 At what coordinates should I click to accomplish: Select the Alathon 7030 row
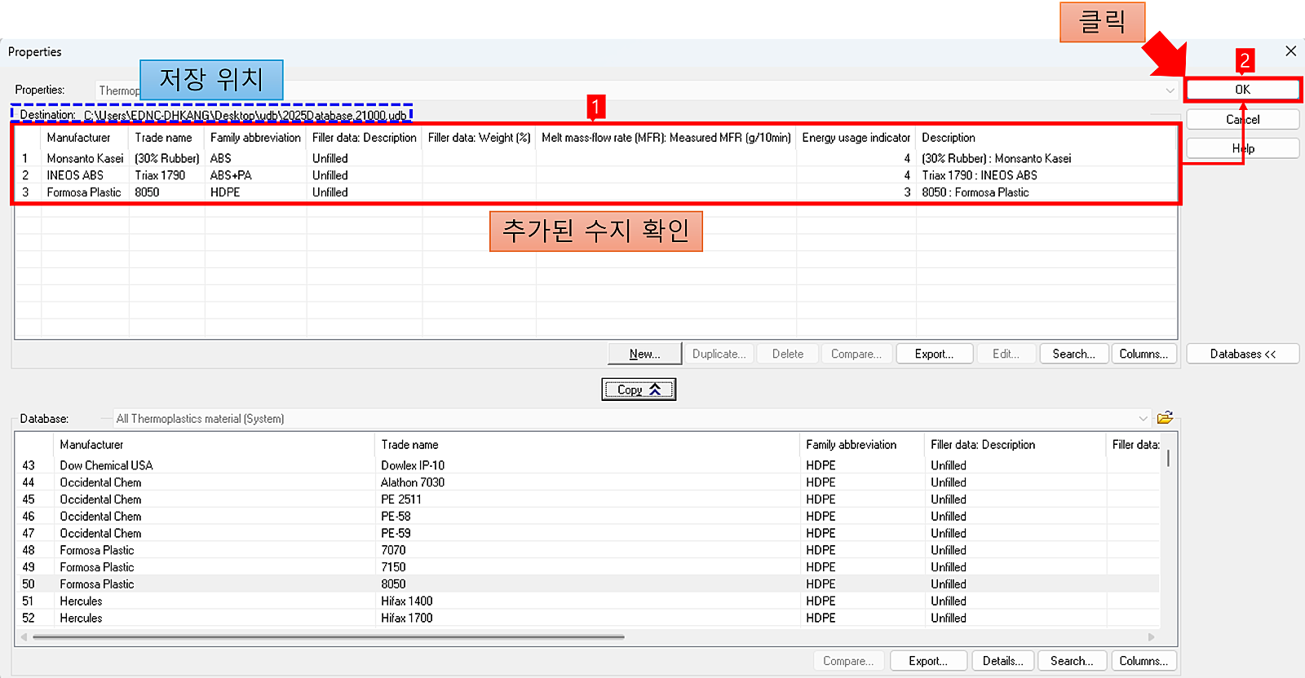588,482
